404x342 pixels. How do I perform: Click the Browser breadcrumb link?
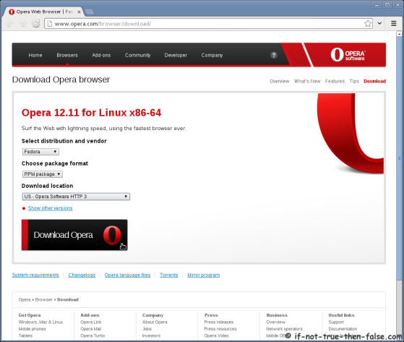tap(44, 299)
